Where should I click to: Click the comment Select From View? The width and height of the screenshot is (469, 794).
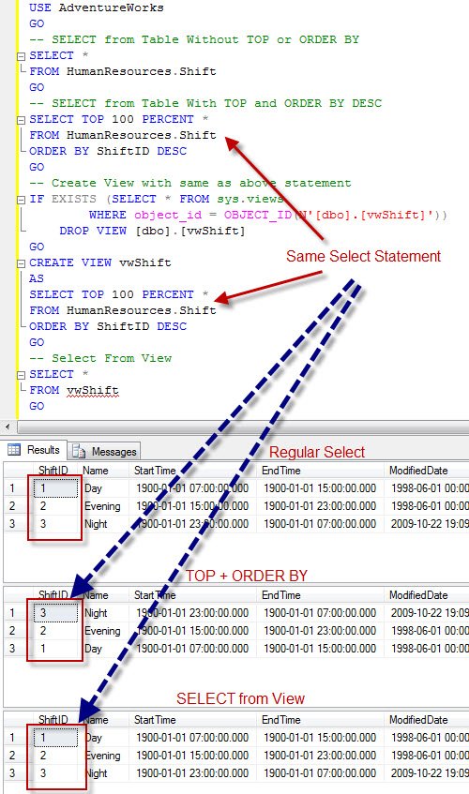100,358
